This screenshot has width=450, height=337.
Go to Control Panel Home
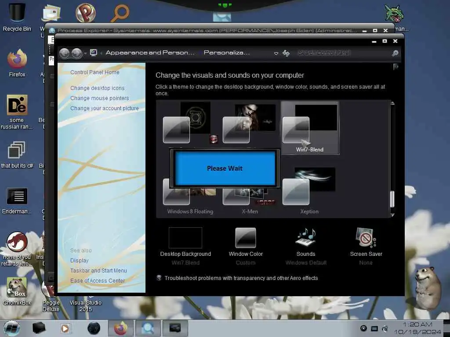(x=95, y=72)
